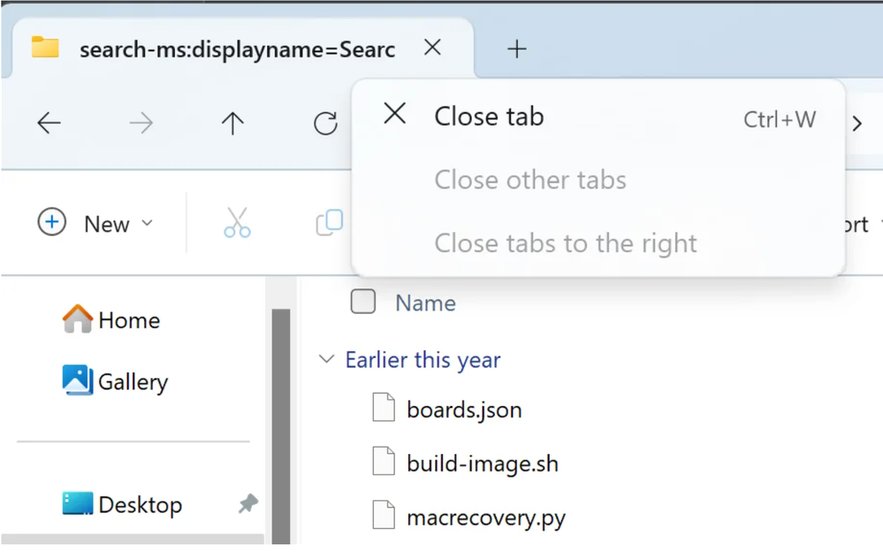
Task: Click the Up directory arrow
Action: (x=232, y=124)
